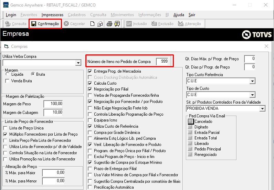Open the Tipo Custo Referência dropdown

tap(252, 81)
